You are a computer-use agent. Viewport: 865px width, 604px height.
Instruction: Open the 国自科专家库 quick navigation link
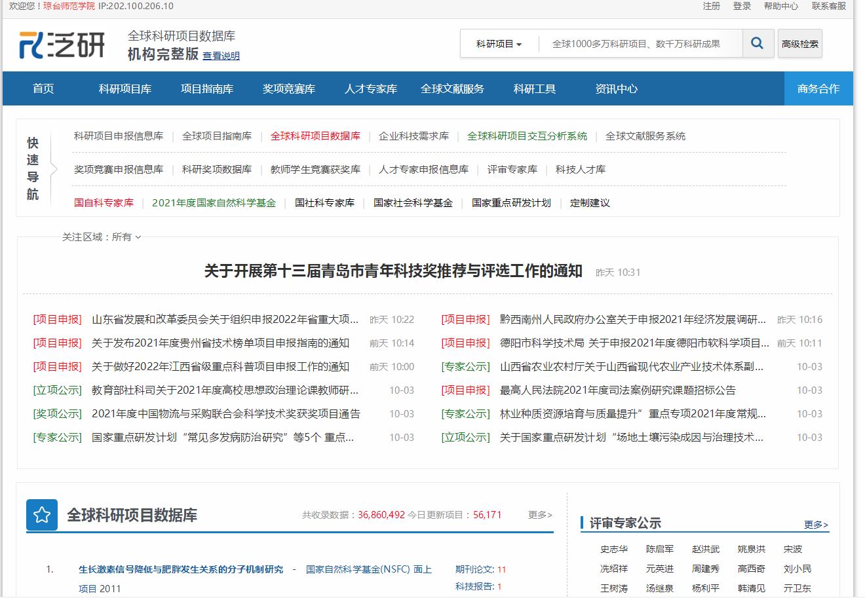click(104, 203)
